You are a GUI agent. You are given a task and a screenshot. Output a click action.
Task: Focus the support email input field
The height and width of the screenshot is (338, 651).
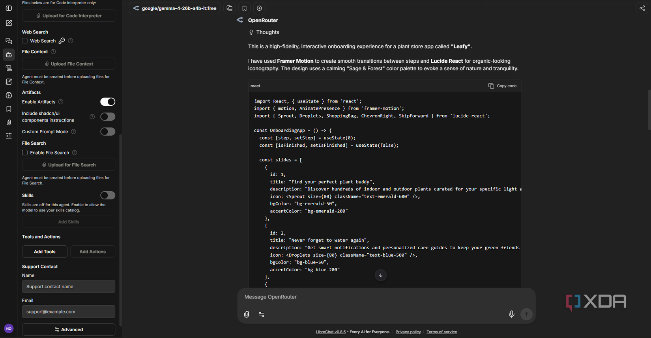click(69, 312)
